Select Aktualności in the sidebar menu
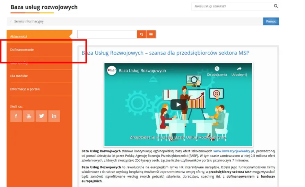 pos(40,36)
